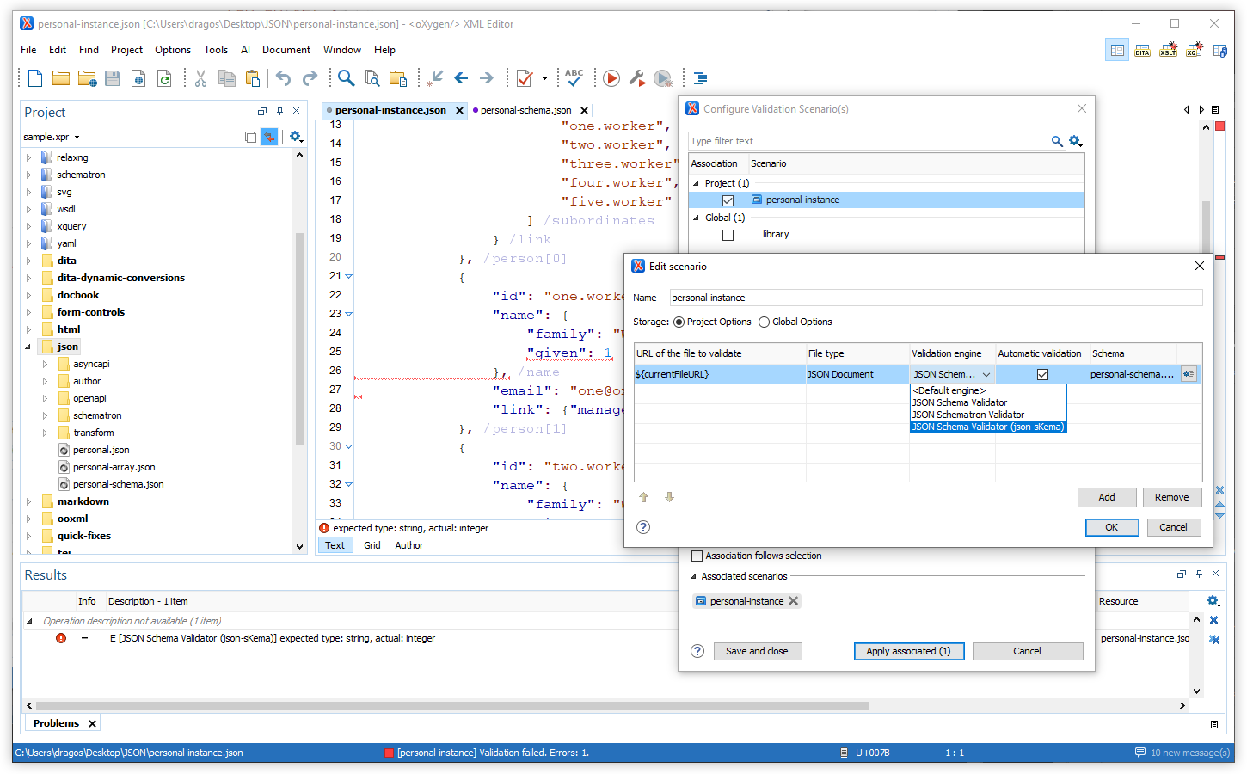Choose <Default engine> from the engine list
Viewport: 1247px width, 774px height.
click(988, 390)
